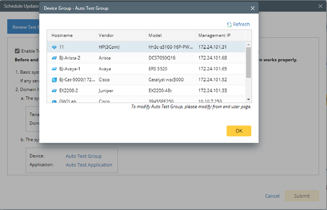
Task: Close the Device Group dialog
Action: (252, 8)
